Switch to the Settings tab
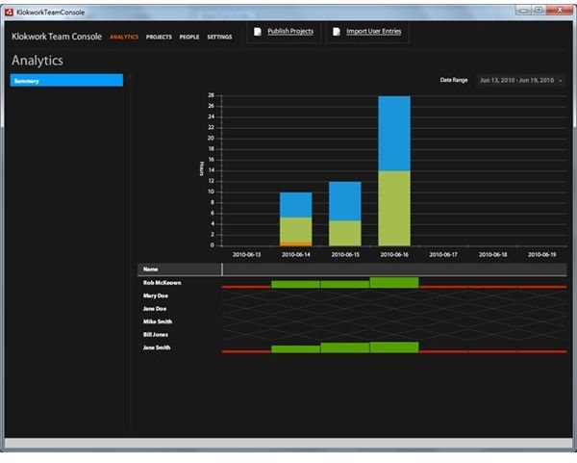 (x=219, y=37)
